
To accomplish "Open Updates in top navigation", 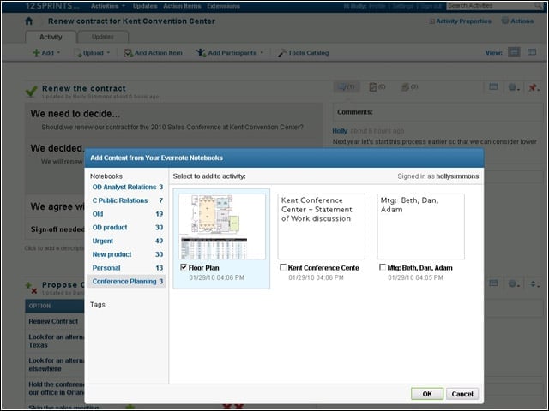I will tap(145, 6).
